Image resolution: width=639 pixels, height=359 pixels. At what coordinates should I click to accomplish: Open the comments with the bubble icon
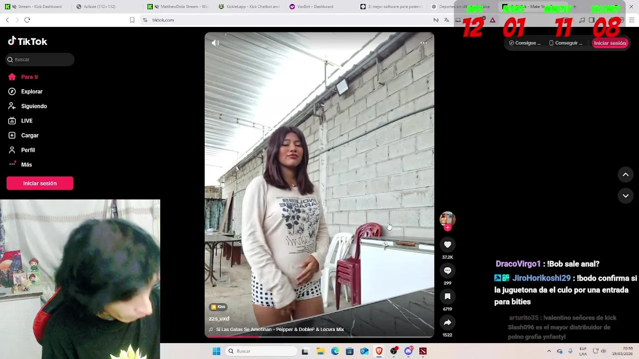[x=447, y=270]
